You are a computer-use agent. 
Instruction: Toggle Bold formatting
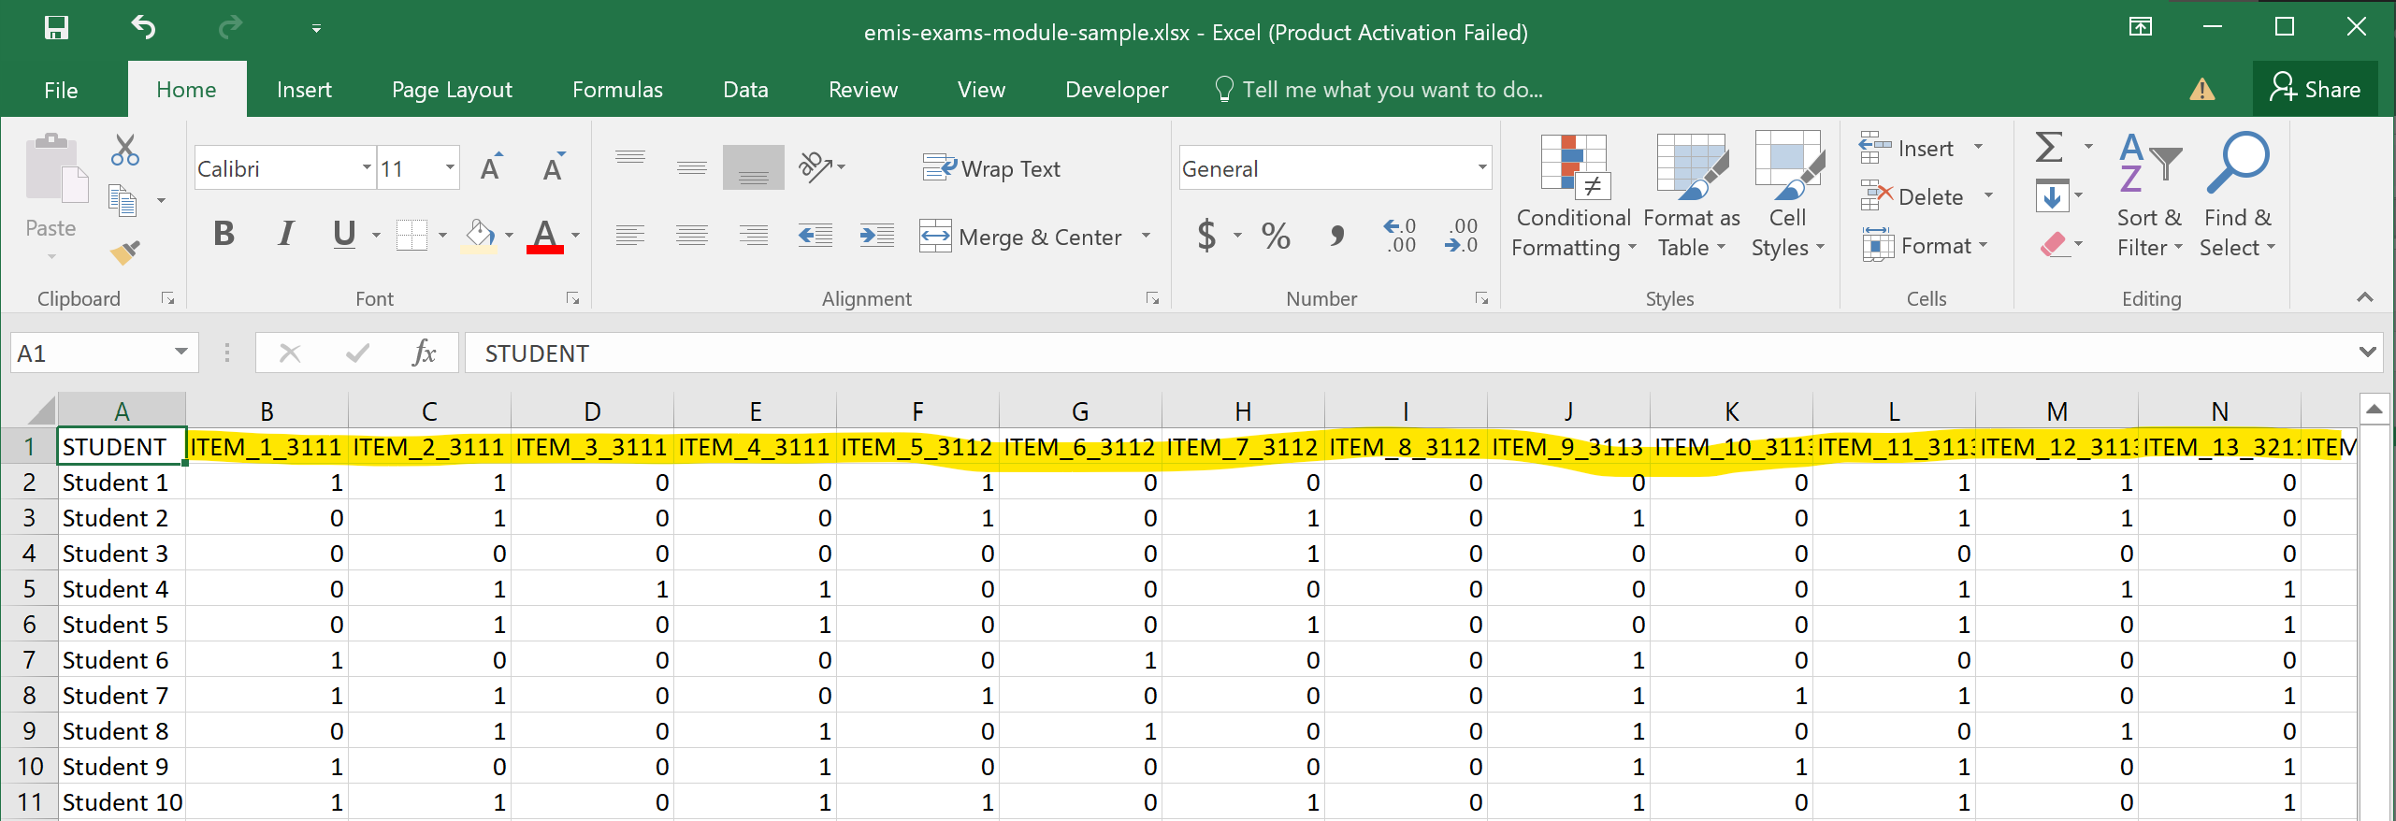point(224,234)
